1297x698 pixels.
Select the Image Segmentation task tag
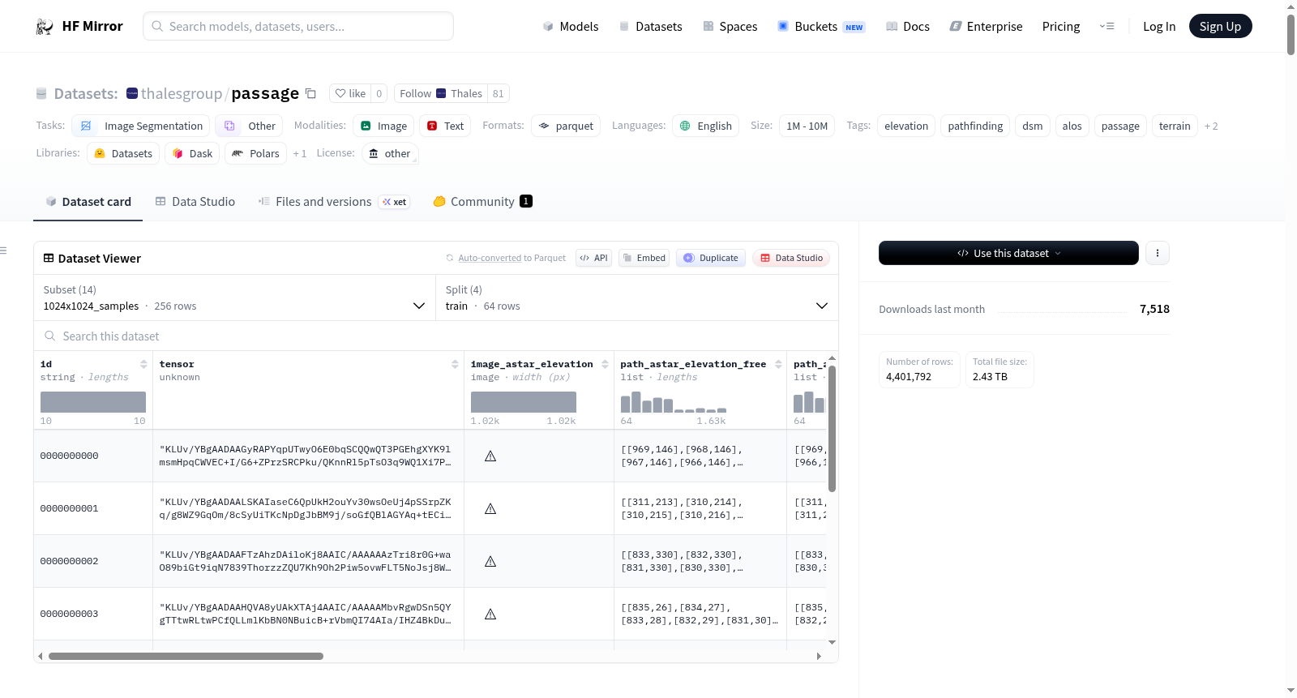click(x=141, y=126)
